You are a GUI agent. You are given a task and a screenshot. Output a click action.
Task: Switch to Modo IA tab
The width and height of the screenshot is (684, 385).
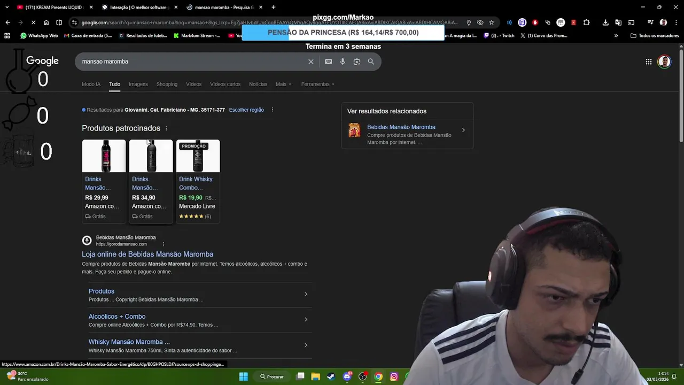[91, 84]
